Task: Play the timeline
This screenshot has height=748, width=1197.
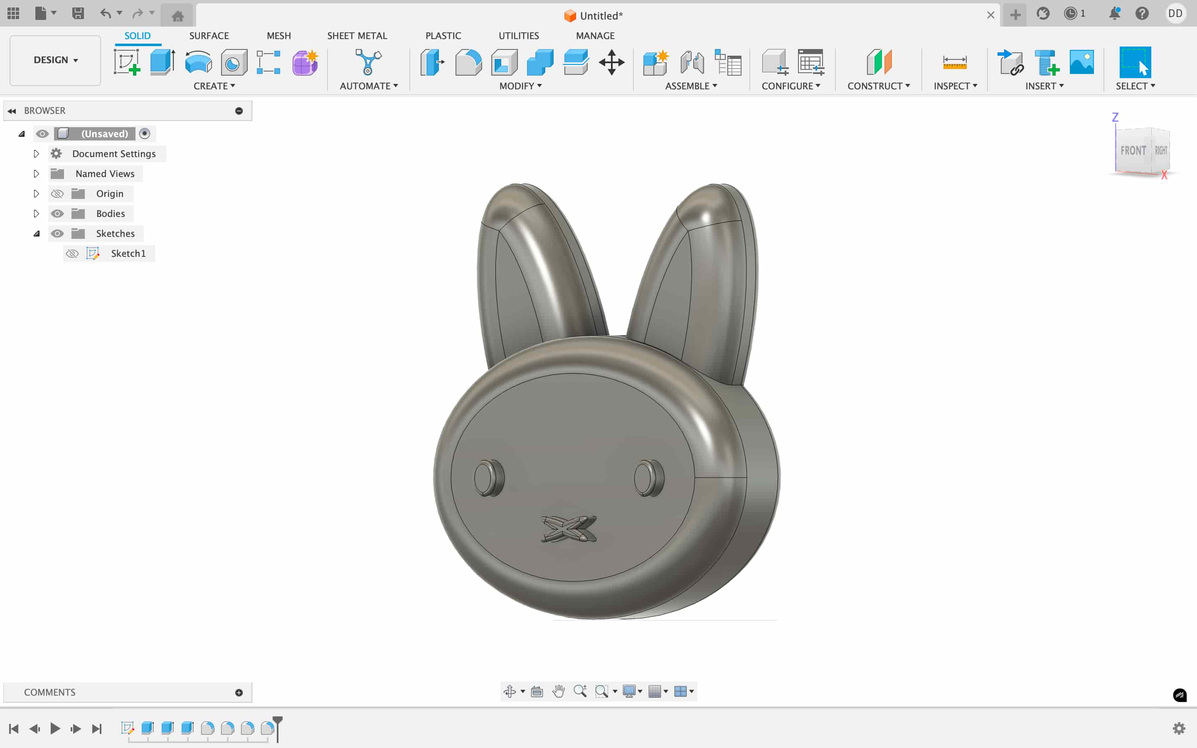Action: click(x=55, y=728)
